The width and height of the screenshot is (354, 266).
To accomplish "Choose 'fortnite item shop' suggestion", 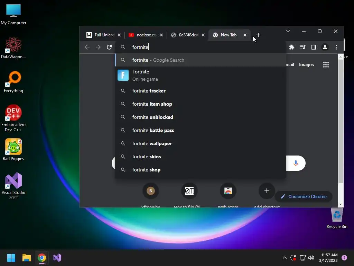I will pos(201,104).
